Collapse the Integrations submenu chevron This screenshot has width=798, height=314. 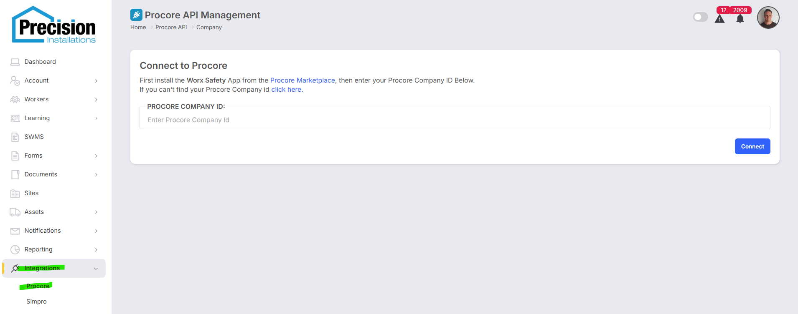click(96, 269)
